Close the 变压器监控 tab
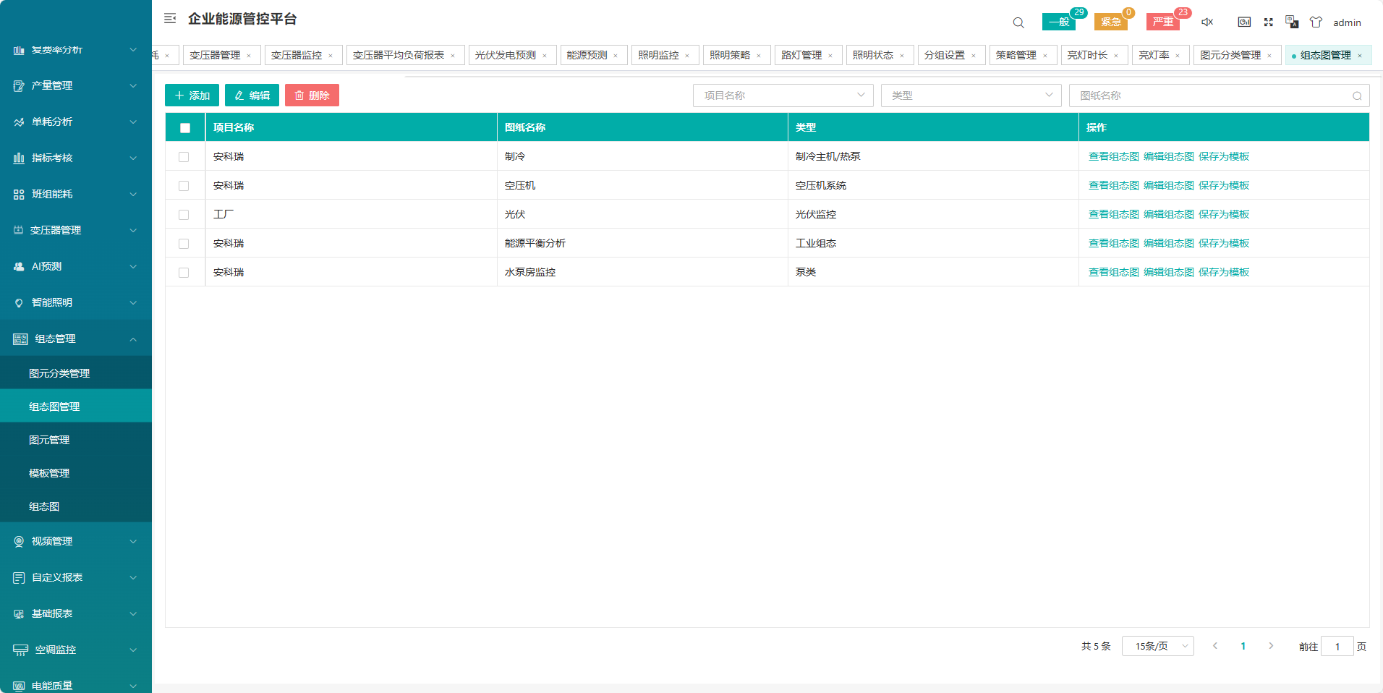1383x693 pixels. [331, 56]
